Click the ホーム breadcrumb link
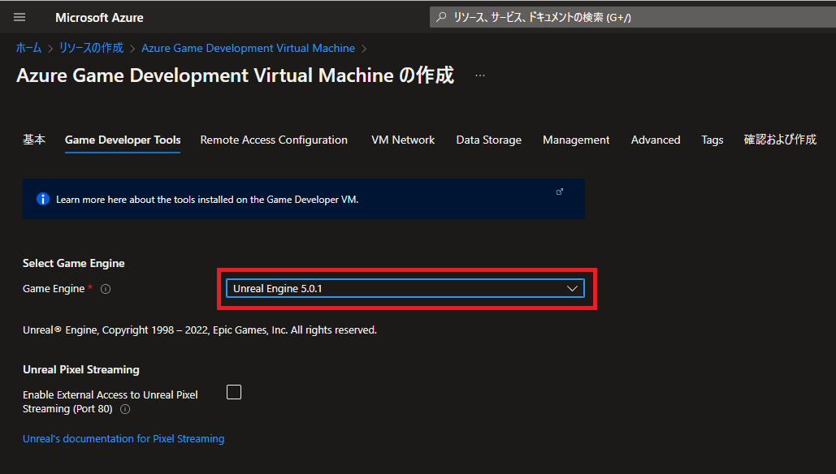 coord(28,48)
